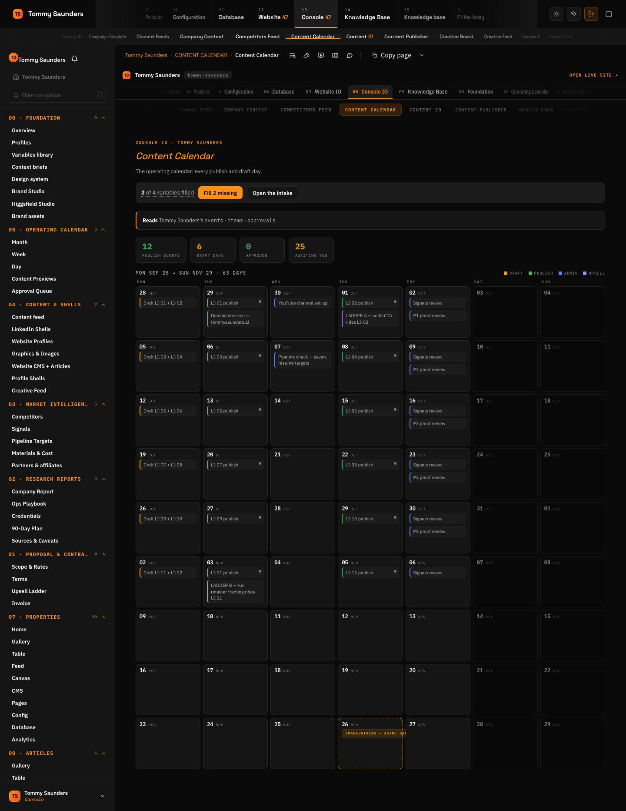Click the Fill 2 missing button
The image size is (626, 811).
point(220,193)
